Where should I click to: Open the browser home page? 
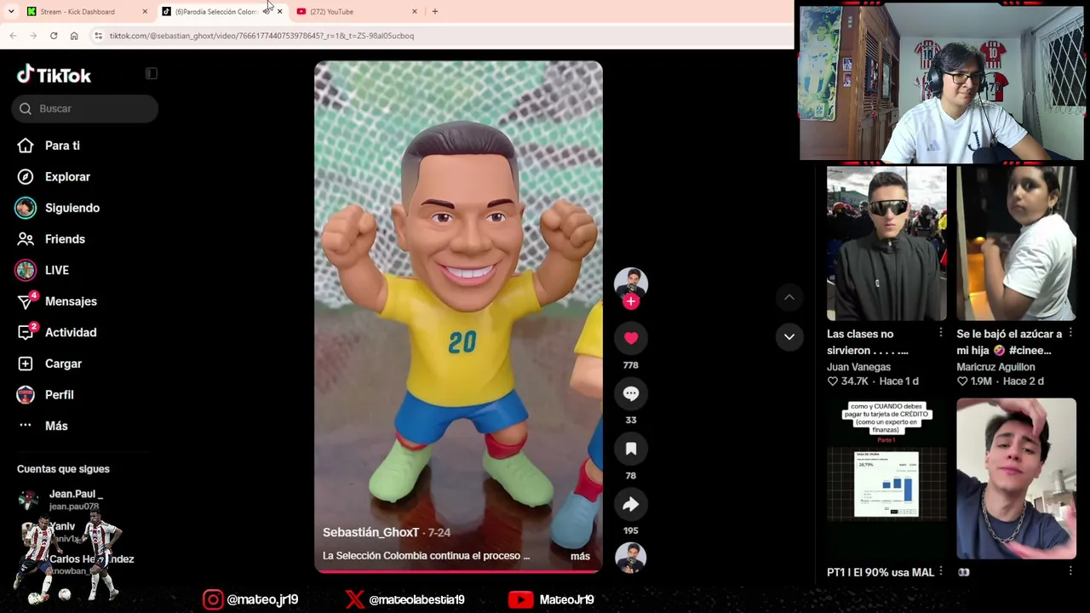tap(74, 36)
